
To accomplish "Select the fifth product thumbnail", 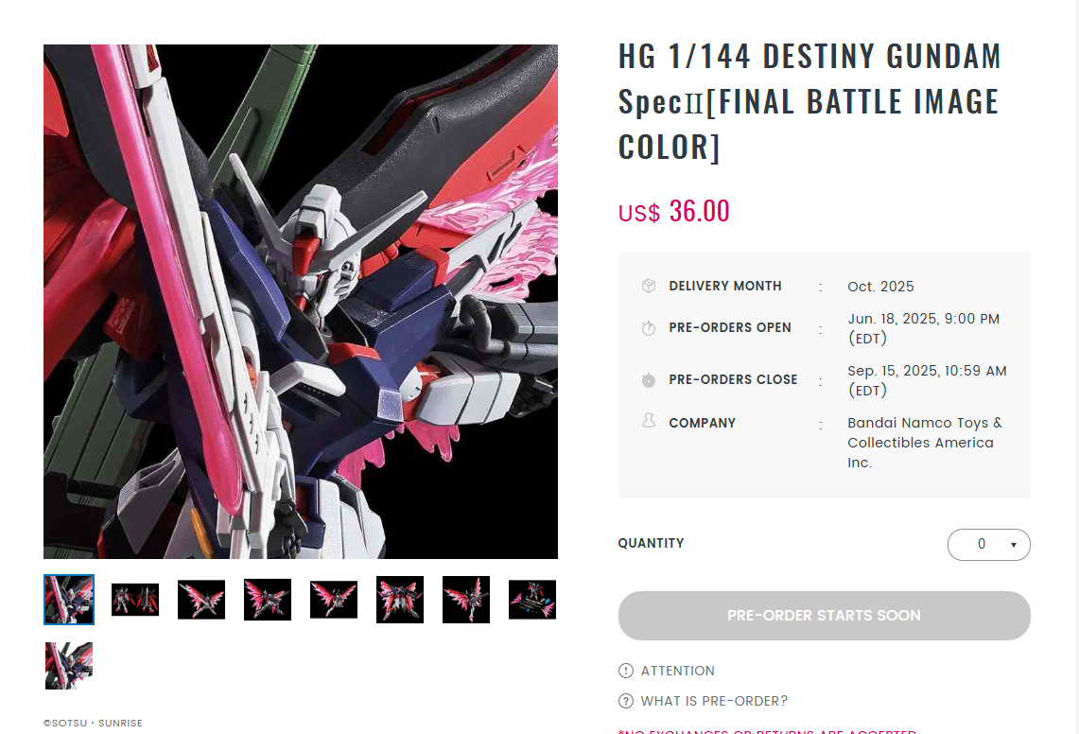I will 334,600.
